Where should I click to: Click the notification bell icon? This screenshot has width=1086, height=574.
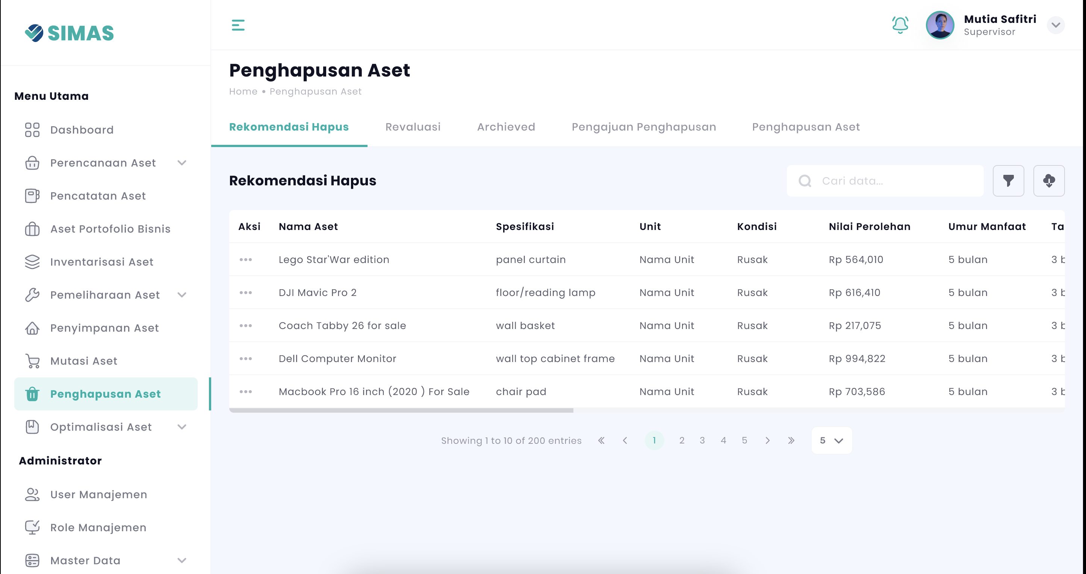click(x=900, y=25)
